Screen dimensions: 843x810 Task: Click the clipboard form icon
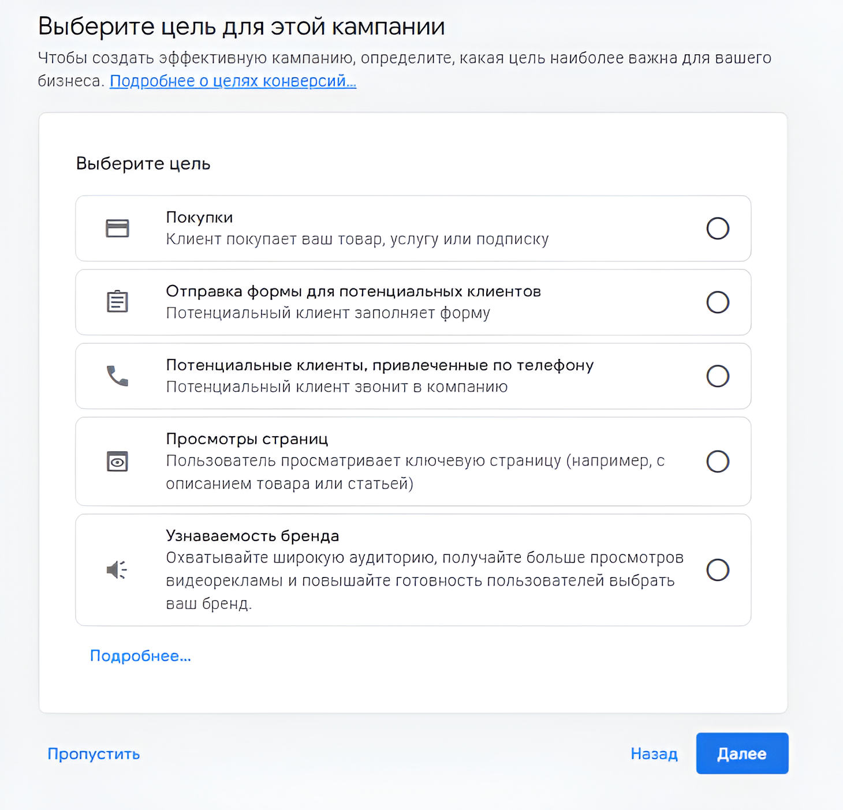117,301
